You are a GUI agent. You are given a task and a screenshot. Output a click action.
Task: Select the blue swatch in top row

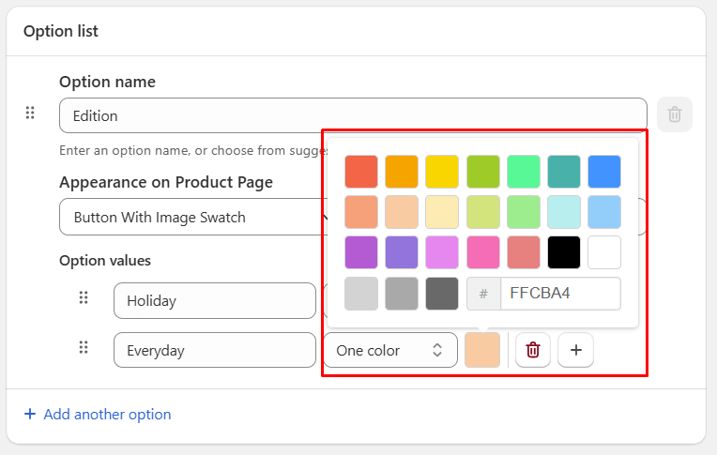coord(604,172)
